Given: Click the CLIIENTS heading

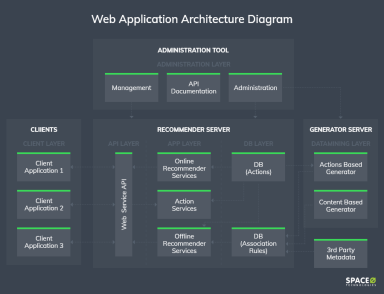Looking at the screenshot, I should click(44, 129).
